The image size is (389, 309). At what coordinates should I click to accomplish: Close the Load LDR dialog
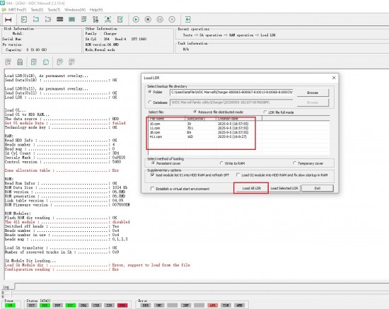coord(334,78)
